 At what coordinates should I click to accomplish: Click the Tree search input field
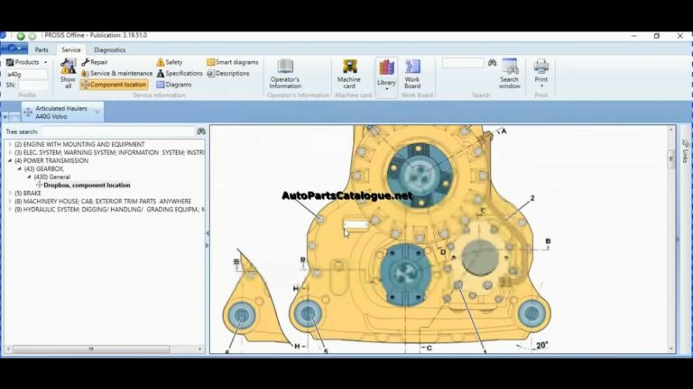[118, 131]
